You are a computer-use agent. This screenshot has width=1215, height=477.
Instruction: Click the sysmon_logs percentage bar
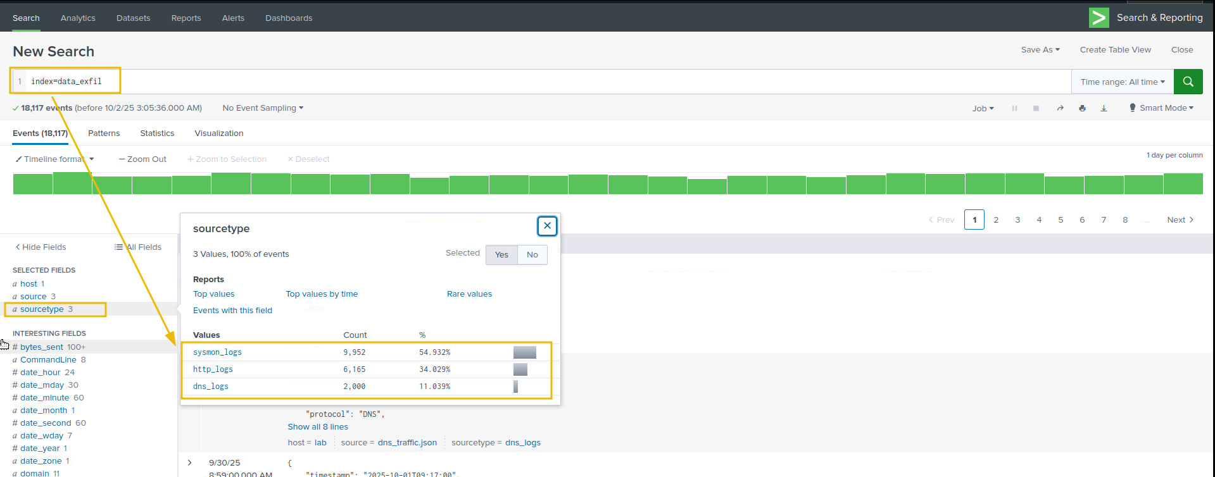(x=525, y=352)
